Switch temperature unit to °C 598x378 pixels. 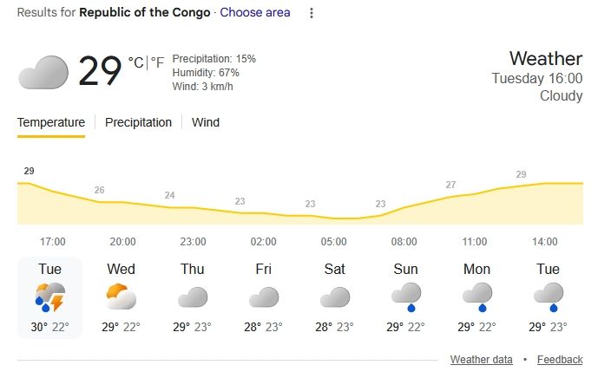tap(135, 62)
